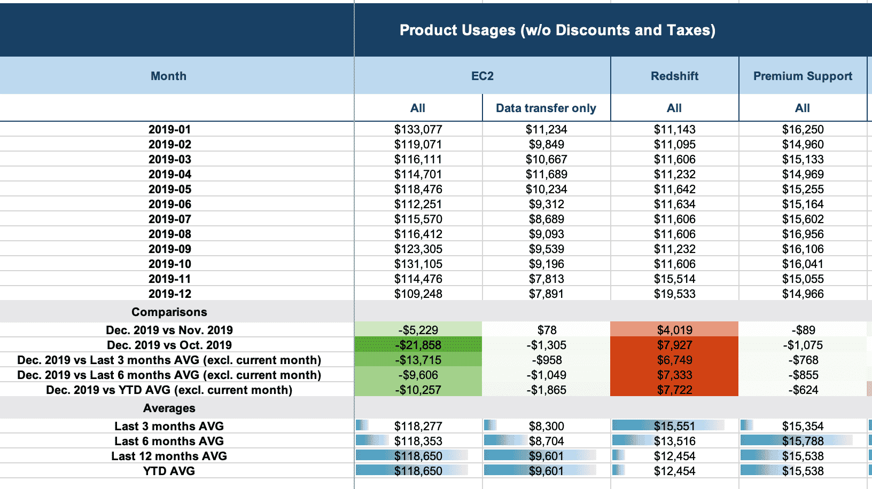Select data transfer value $11,689
872x489 pixels.
coord(547,174)
